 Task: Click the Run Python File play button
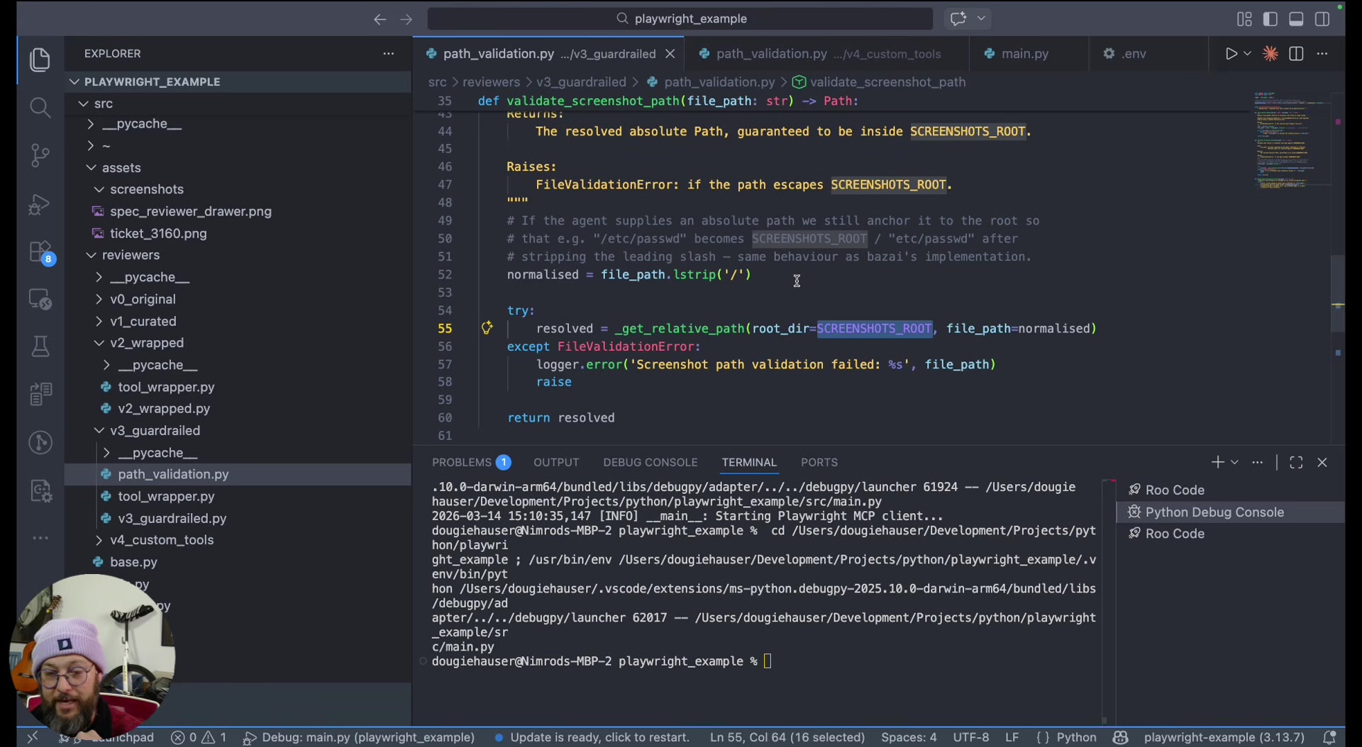coord(1233,53)
